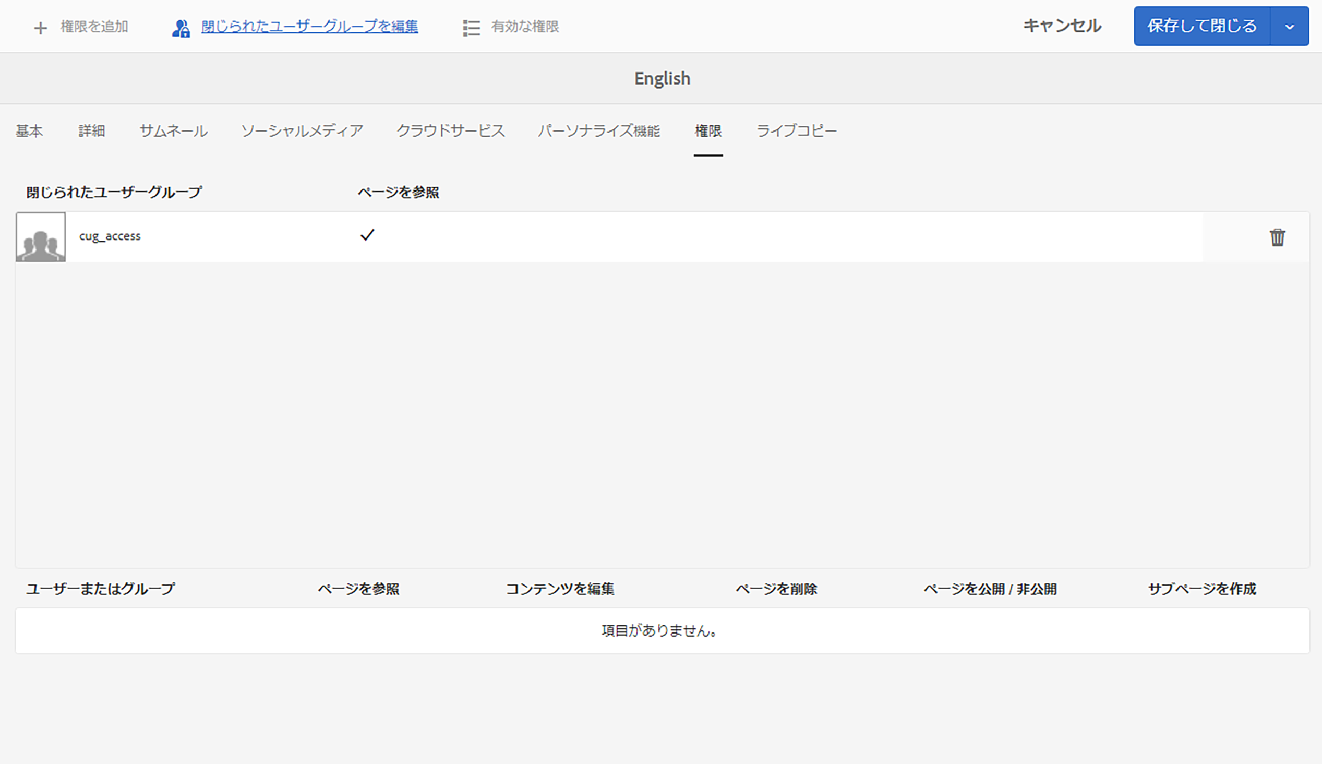The image size is (1322, 764).
Task: Switch to the 詳細 tab
Action: pos(92,130)
